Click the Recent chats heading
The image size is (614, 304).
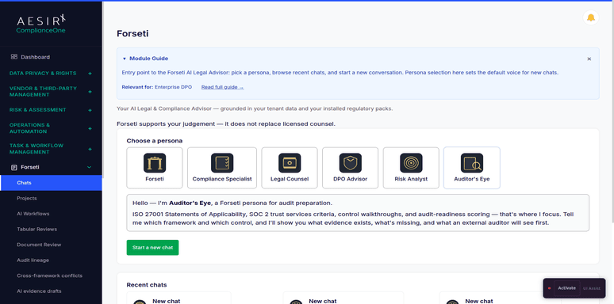[x=147, y=284]
